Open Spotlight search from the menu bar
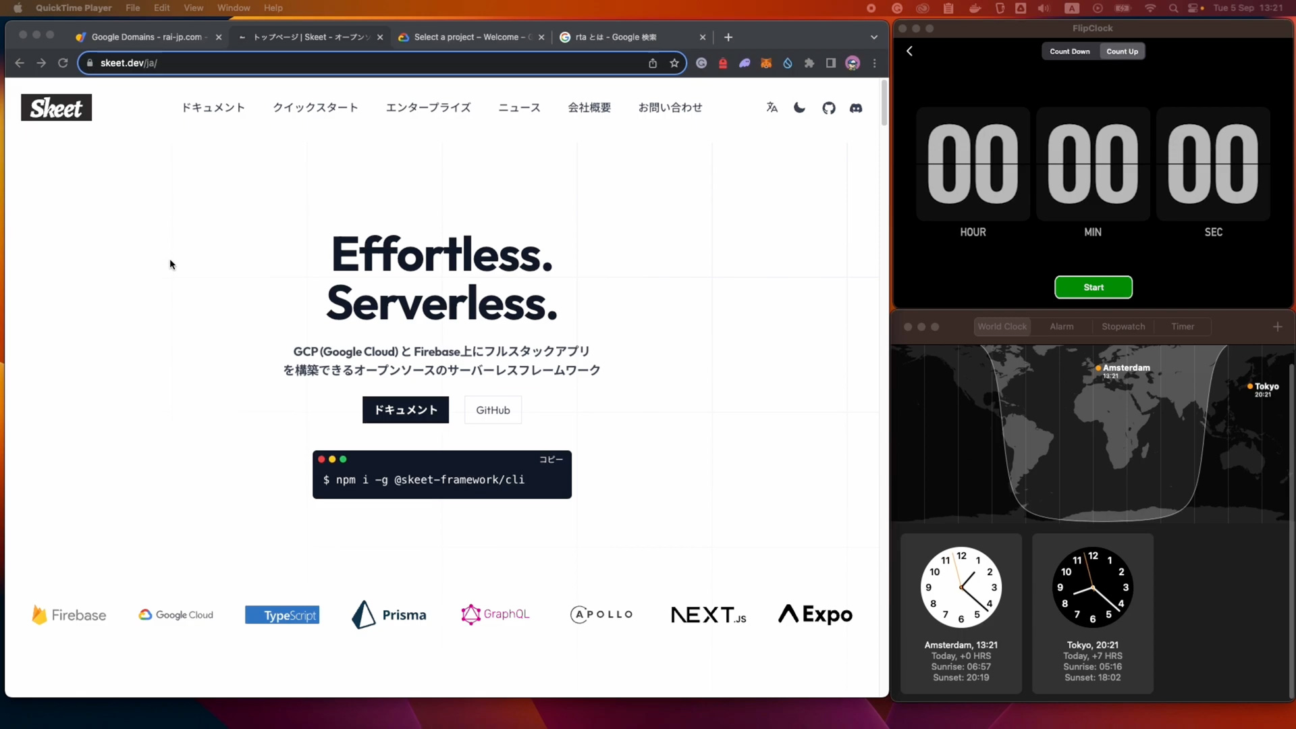 [1173, 8]
